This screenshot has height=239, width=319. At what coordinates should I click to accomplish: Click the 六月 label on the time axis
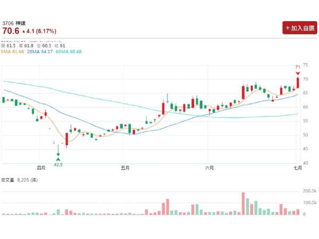(x=209, y=168)
